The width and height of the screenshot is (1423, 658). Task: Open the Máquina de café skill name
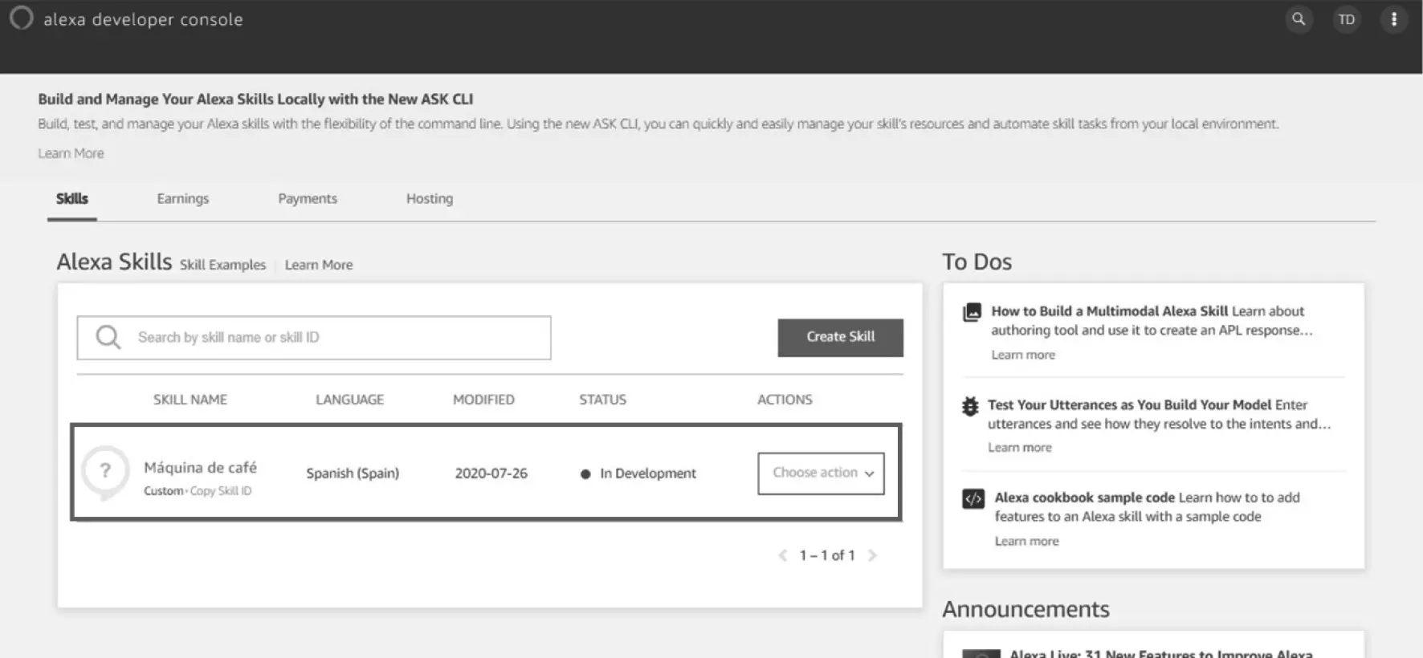[200, 467]
